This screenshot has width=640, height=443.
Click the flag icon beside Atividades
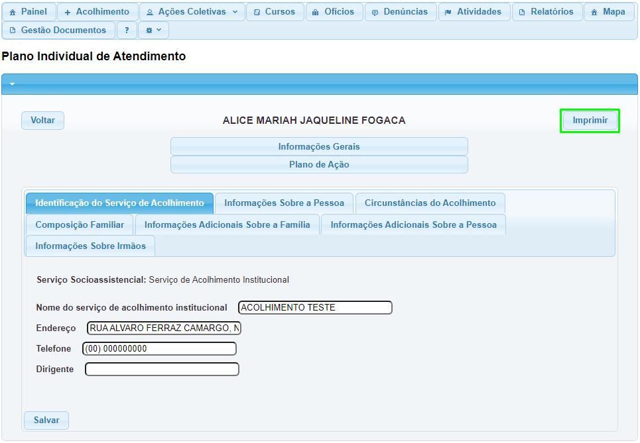(x=448, y=12)
